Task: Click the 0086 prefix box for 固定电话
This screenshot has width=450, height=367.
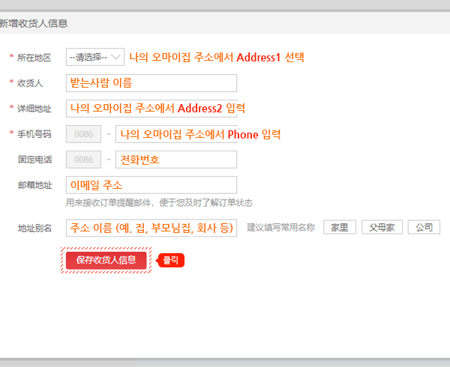Action: coord(84,160)
